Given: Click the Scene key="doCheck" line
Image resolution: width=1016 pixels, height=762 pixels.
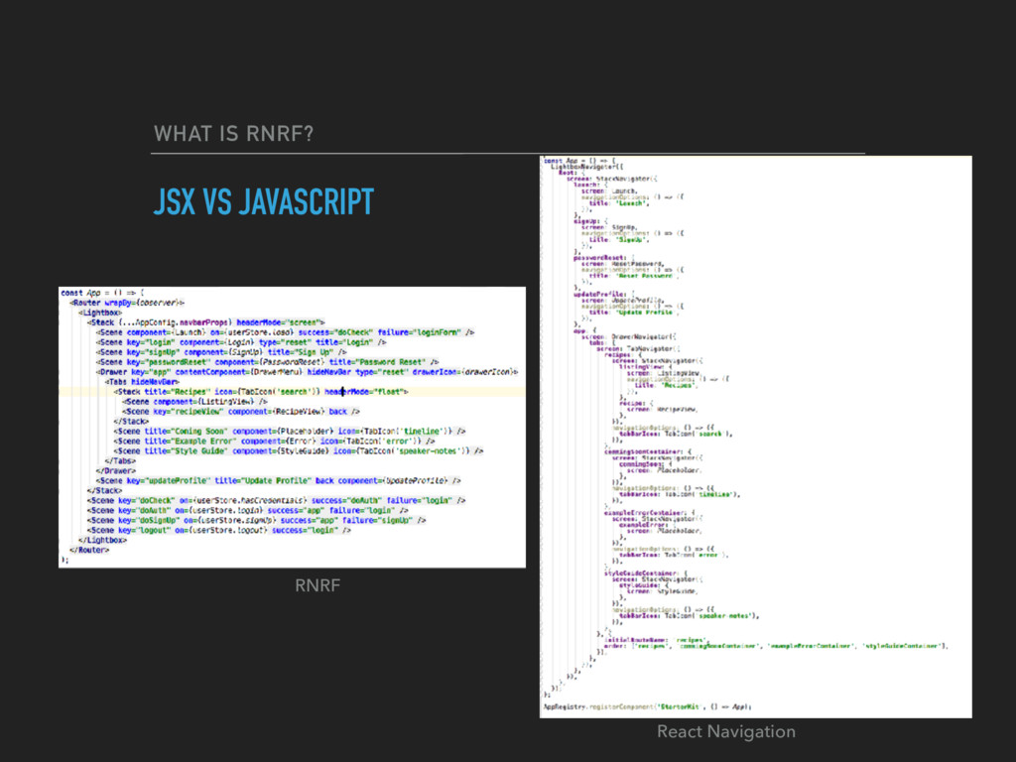Looking at the screenshot, I should [x=277, y=500].
